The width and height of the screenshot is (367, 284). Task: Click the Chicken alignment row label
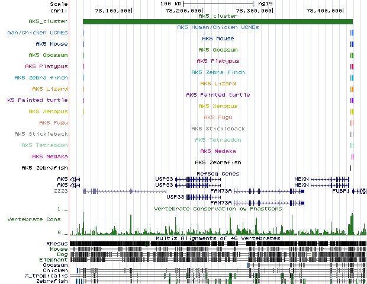[x=55, y=270]
